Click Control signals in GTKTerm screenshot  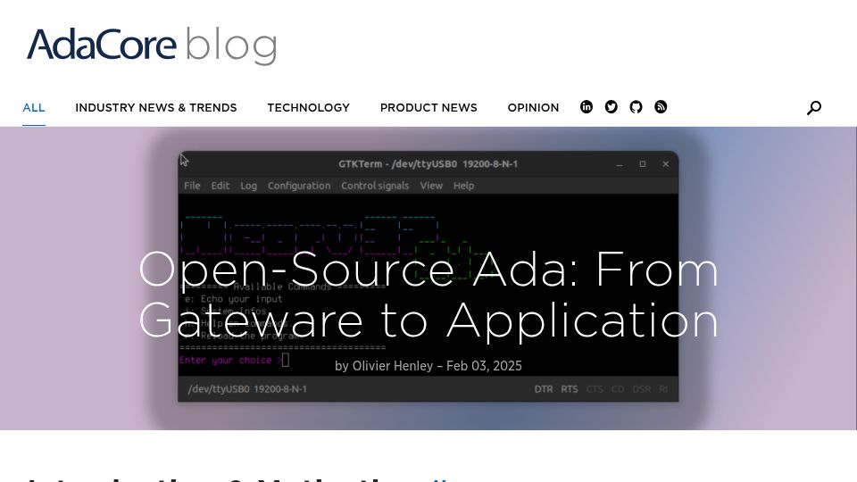375,186
